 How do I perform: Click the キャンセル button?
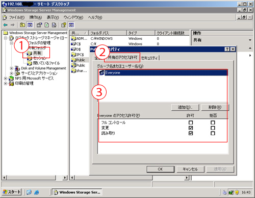(190, 169)
